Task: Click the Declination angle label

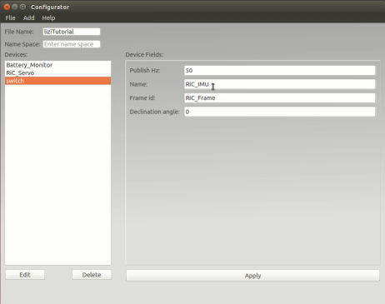Action: (x=154, y=112)
